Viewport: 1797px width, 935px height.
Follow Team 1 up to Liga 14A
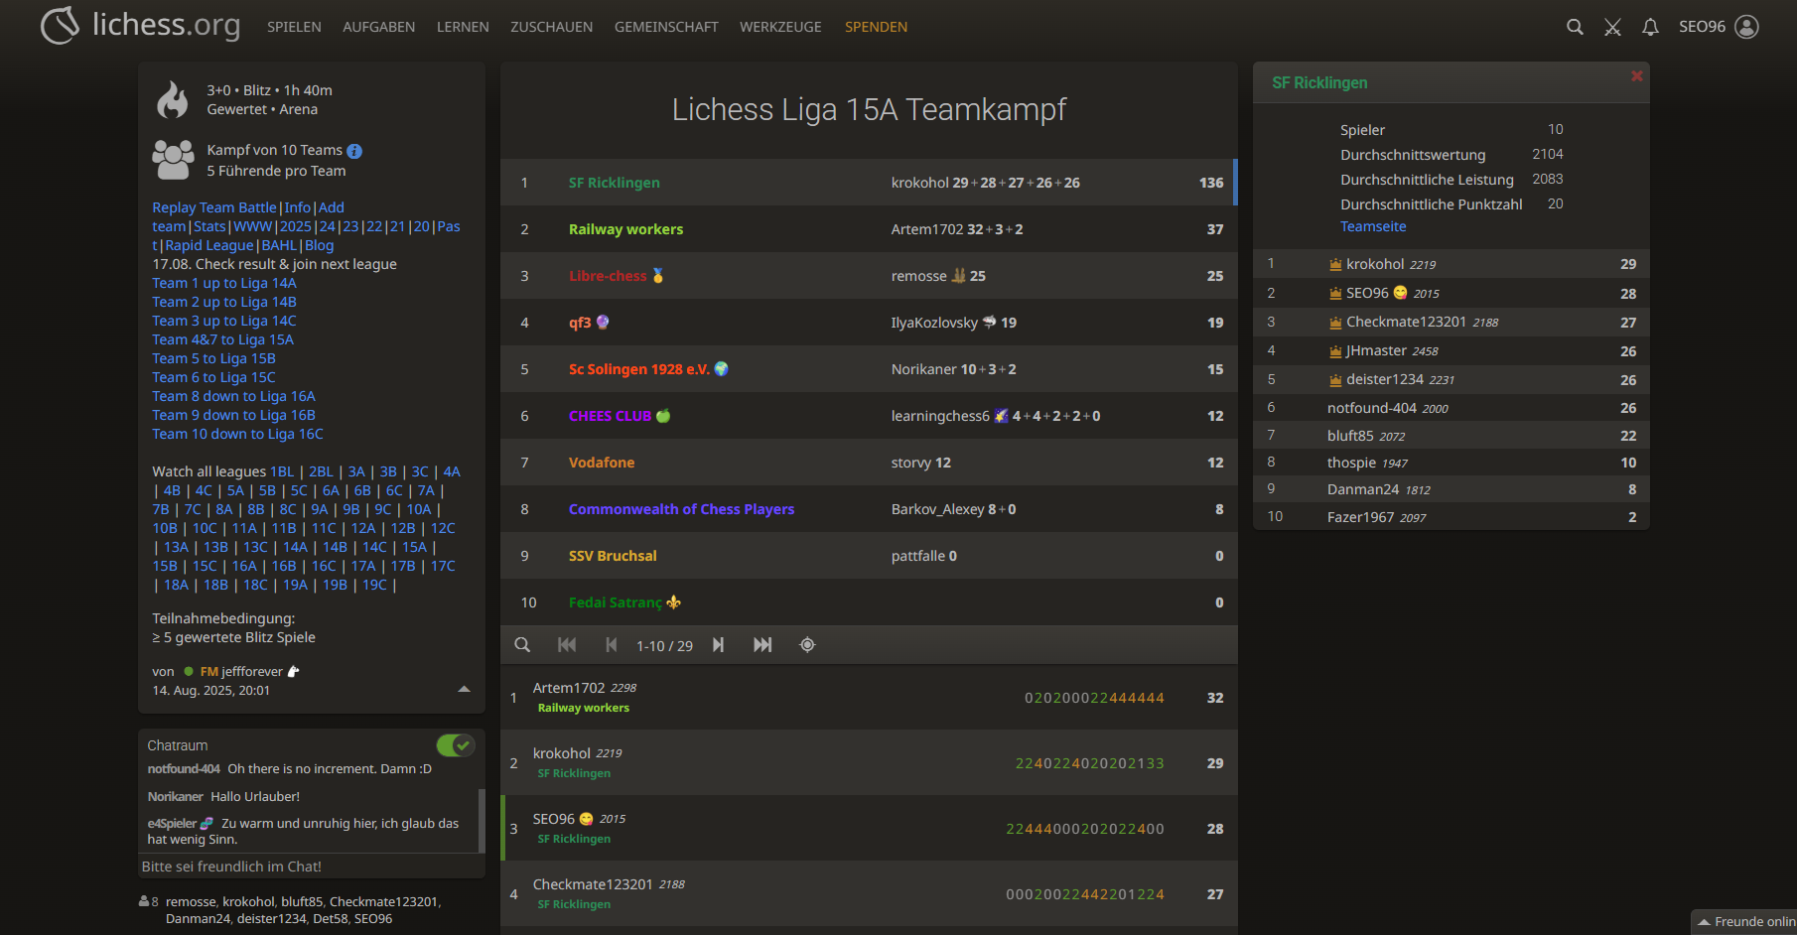[x=224, y=283]
